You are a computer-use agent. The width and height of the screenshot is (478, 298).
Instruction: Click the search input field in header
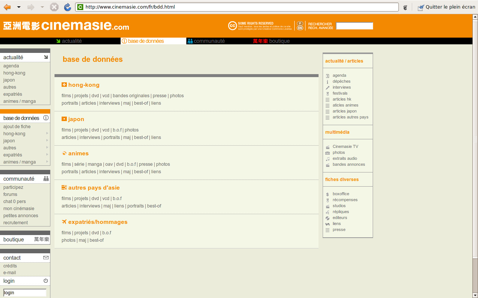[x=354, y=26]
